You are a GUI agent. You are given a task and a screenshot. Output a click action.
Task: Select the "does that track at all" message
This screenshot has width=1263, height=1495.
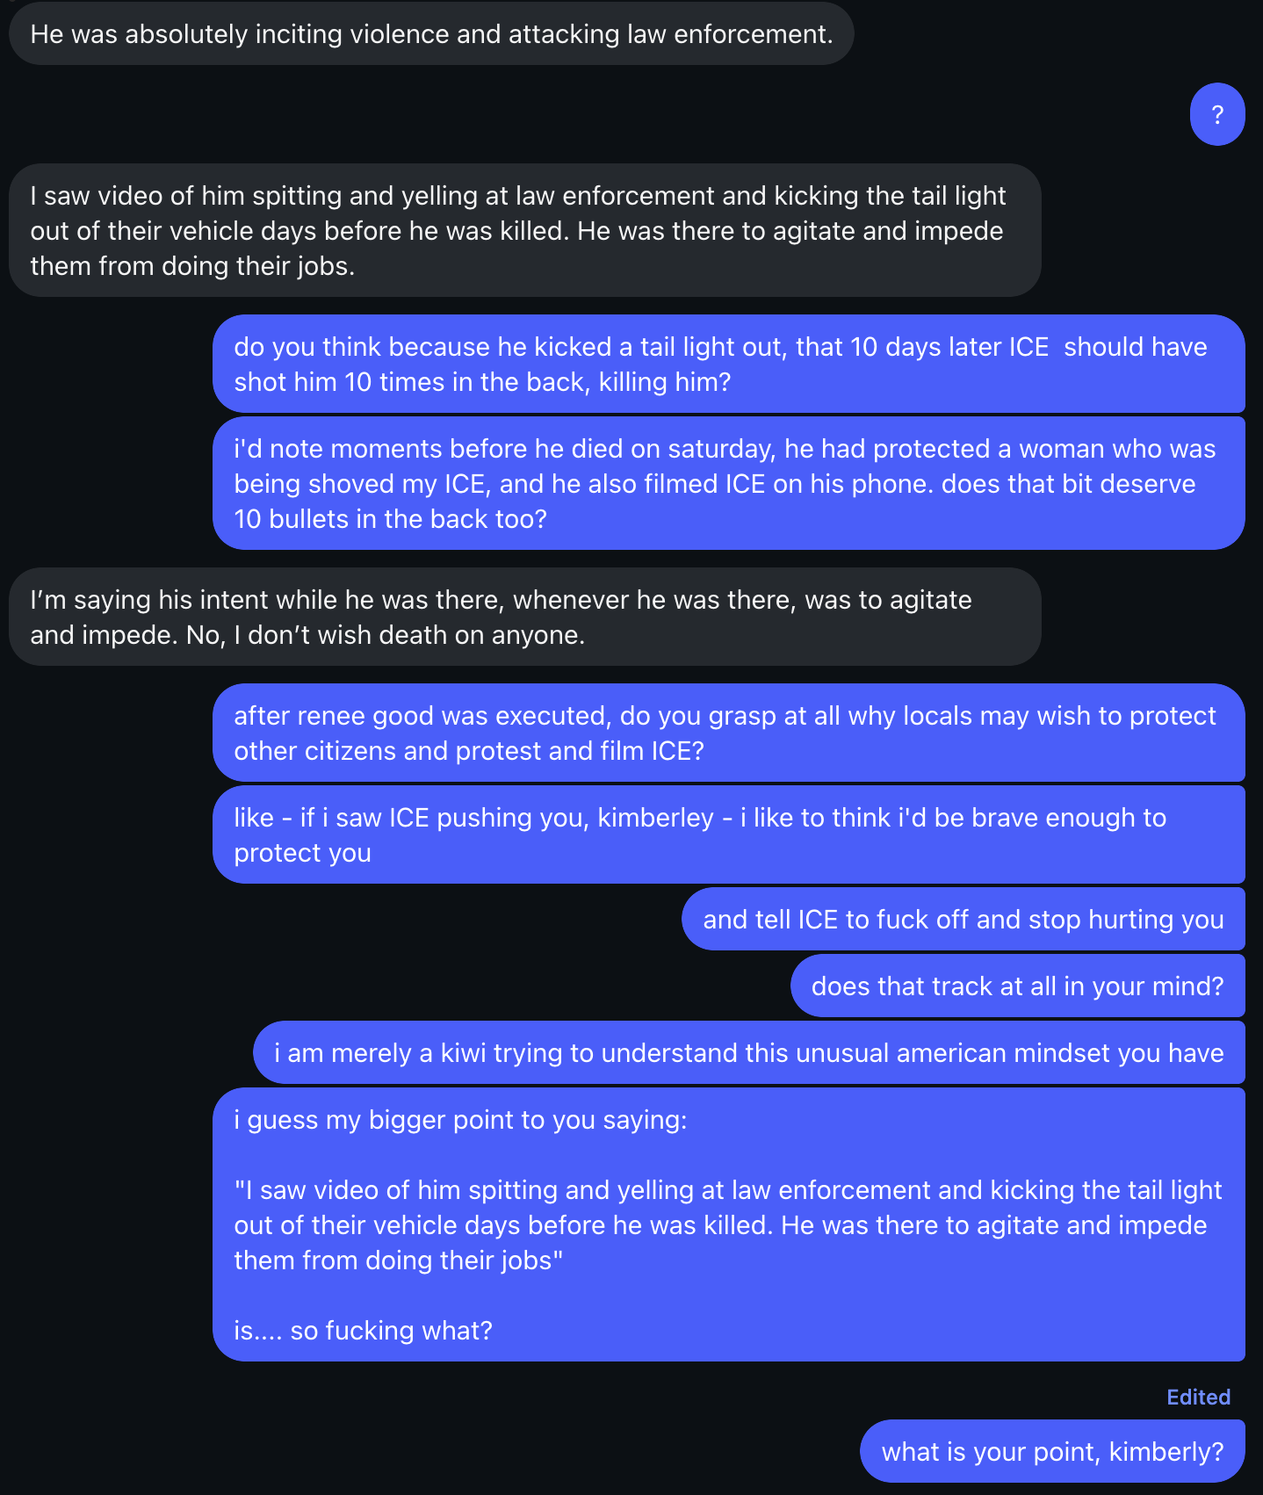click(x=1017, y=986)
